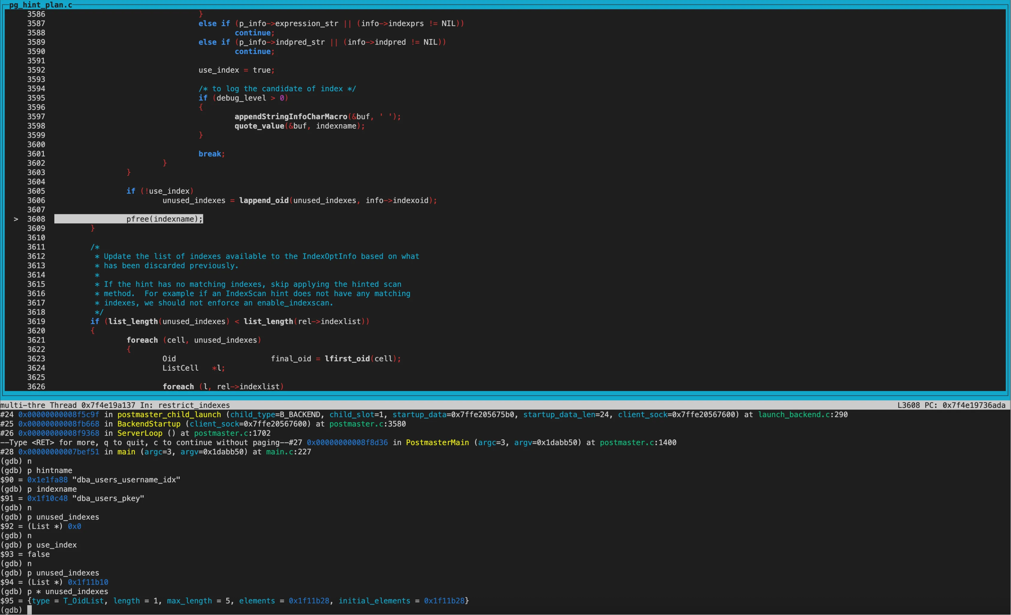Click main.c:227 file reference in frame 28

coord(288,452)
